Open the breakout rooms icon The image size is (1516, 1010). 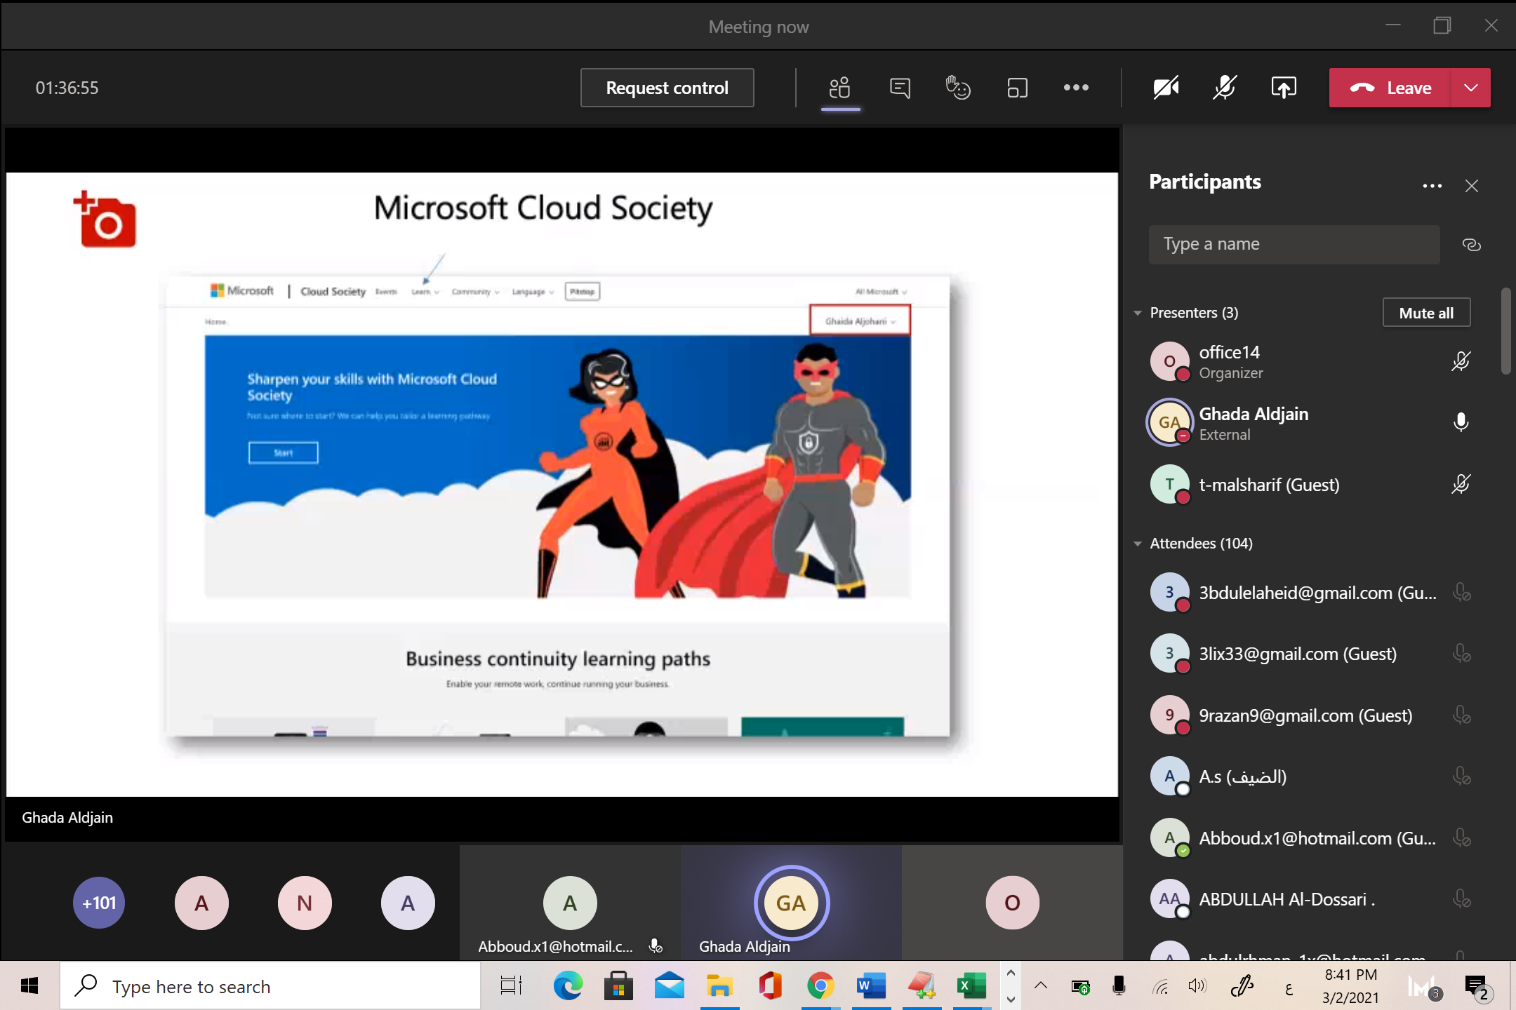tap(1017, 88)
